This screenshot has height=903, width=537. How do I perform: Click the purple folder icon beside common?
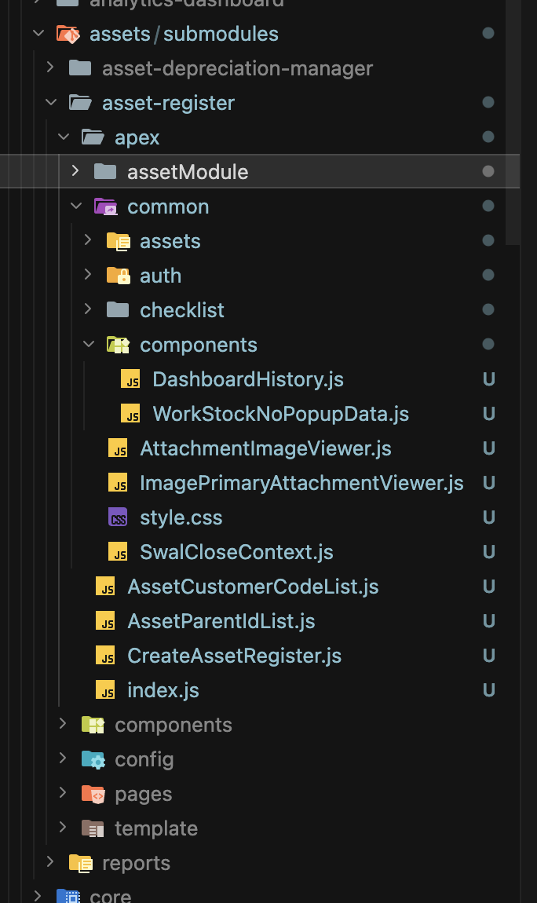tap(105, 207)
